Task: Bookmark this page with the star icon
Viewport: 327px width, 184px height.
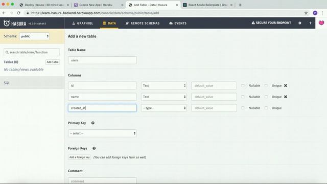Action: click(306, 13)
